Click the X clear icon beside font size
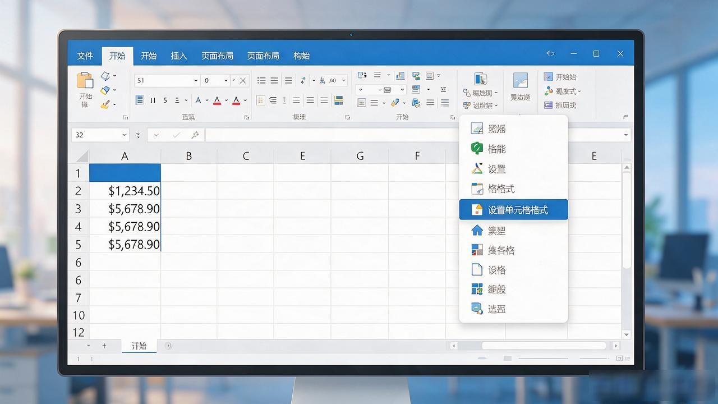The height and width of the screenshot is (404, 718). tap(242, 81)
